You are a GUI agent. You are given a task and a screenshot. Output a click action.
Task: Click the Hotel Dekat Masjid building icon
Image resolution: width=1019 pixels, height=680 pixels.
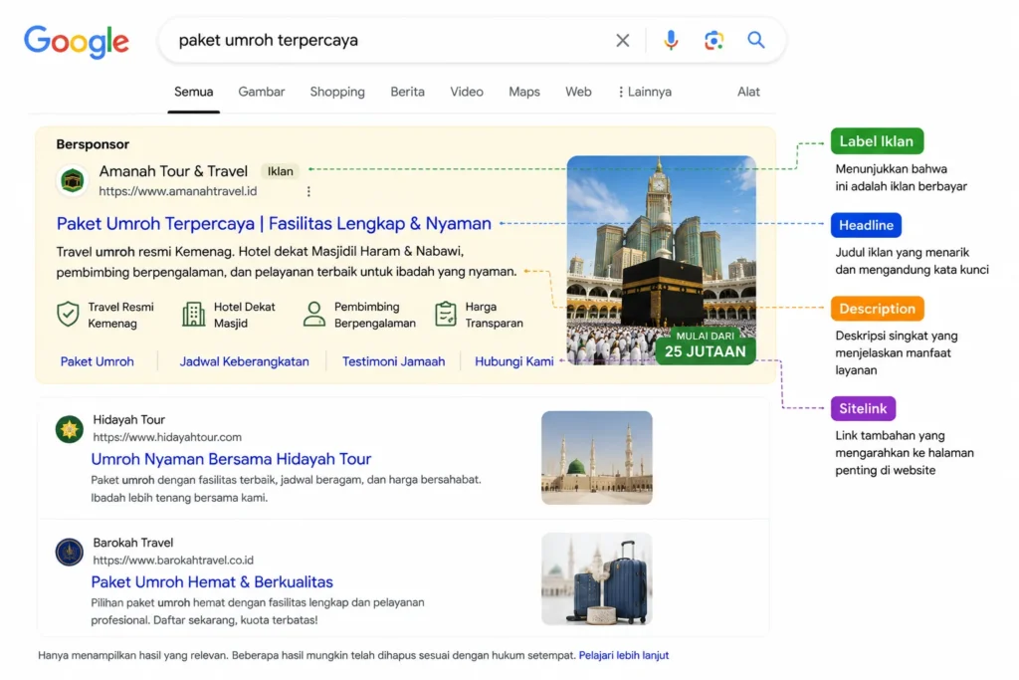194,314
